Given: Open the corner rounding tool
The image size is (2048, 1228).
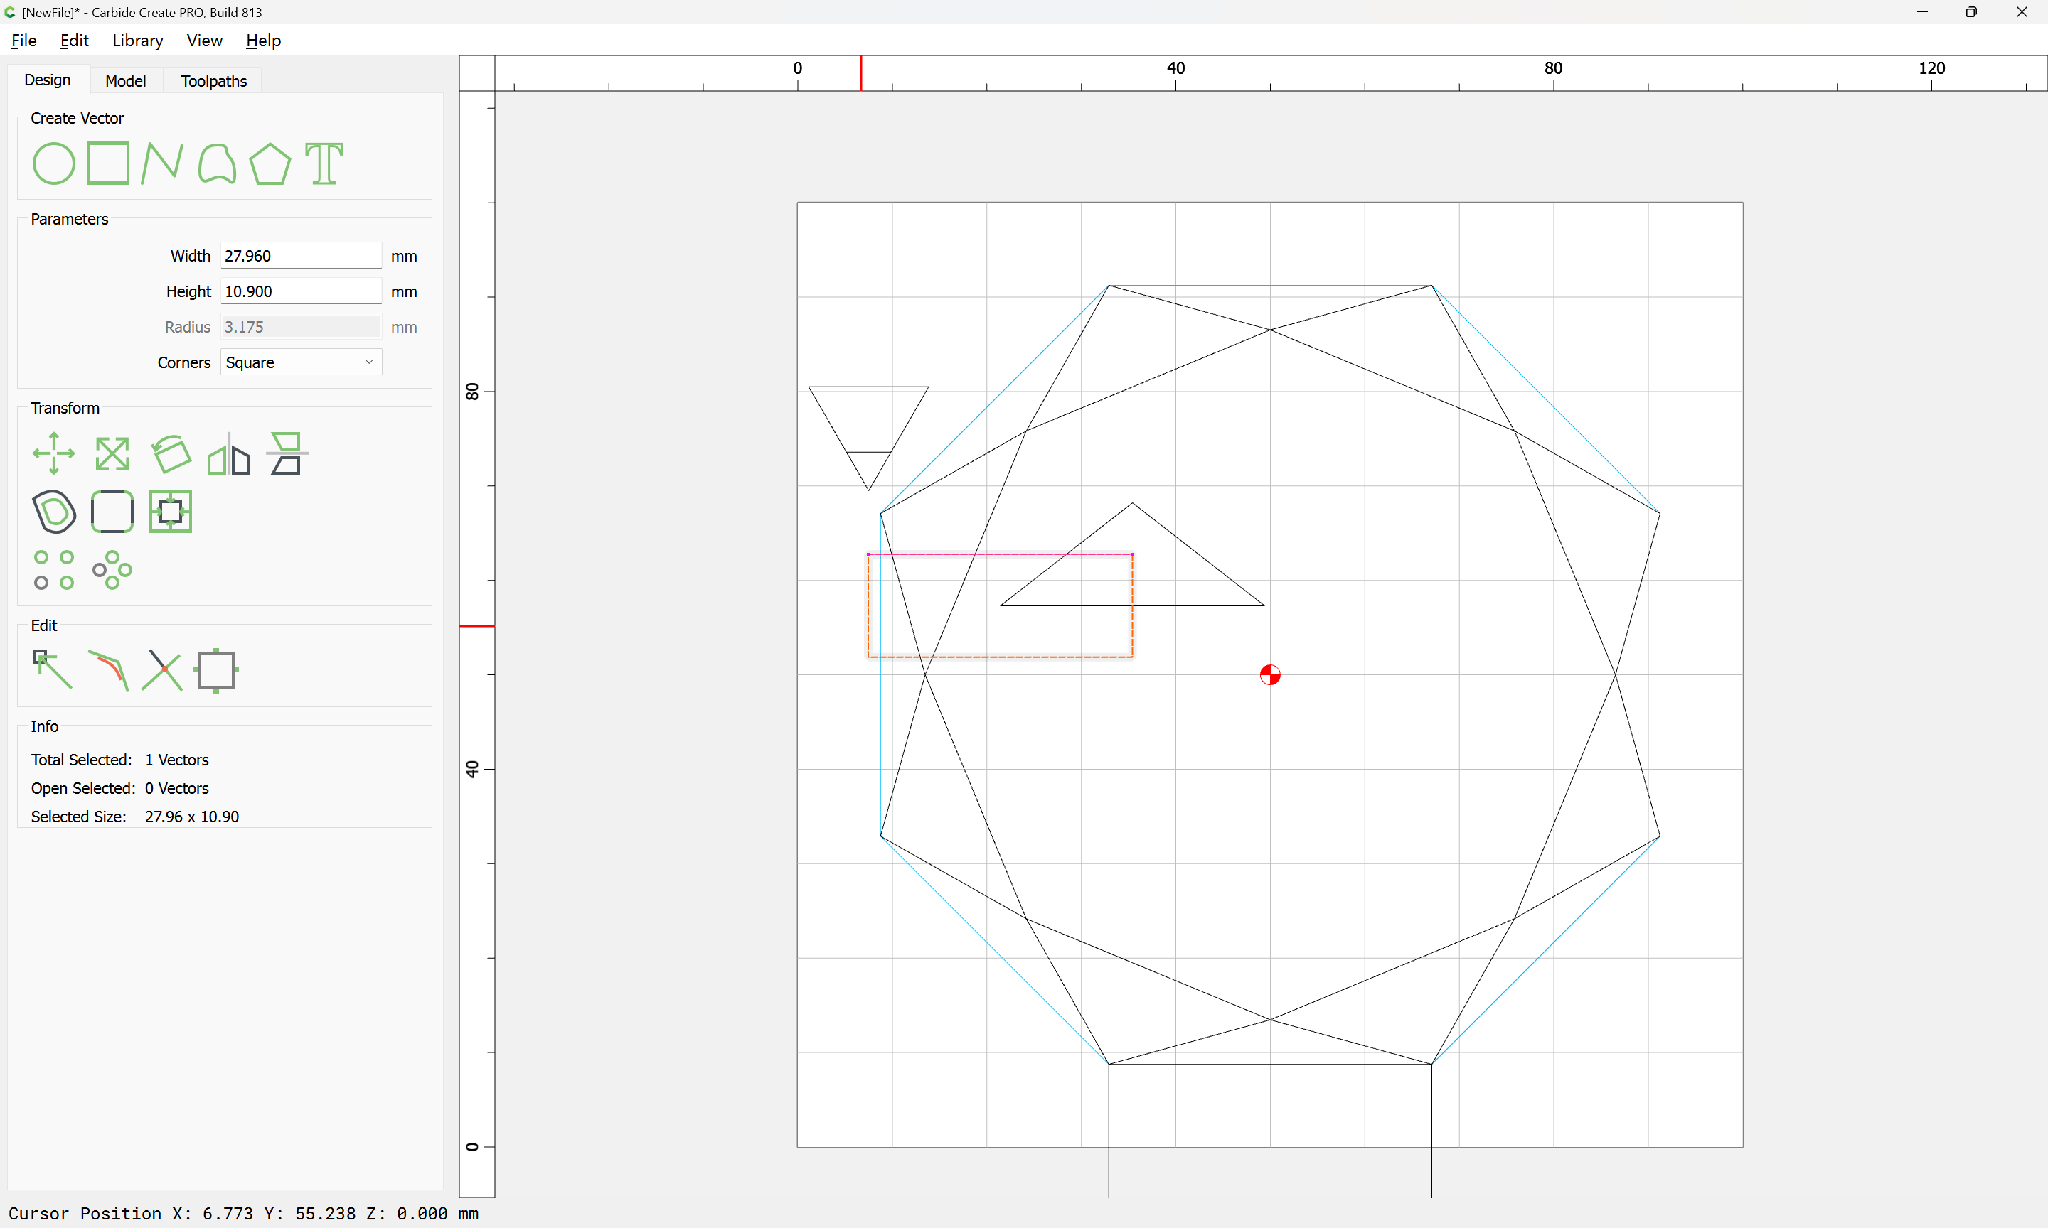Looking at the screenshot, I should pos(112,512).
